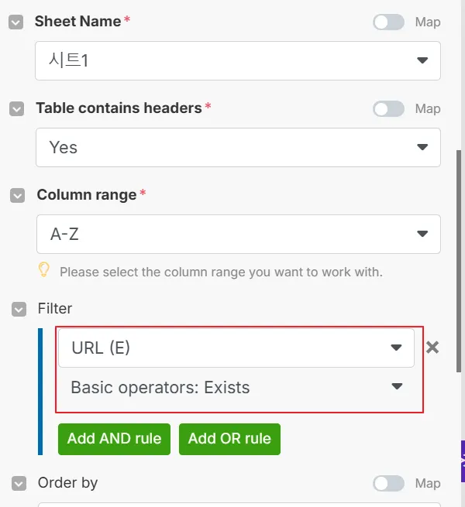Image resolution: width=465 pixels, height=507 pixels.
Task: Open the Table contains headers Yes dropdown
Action: coord(237,147)
